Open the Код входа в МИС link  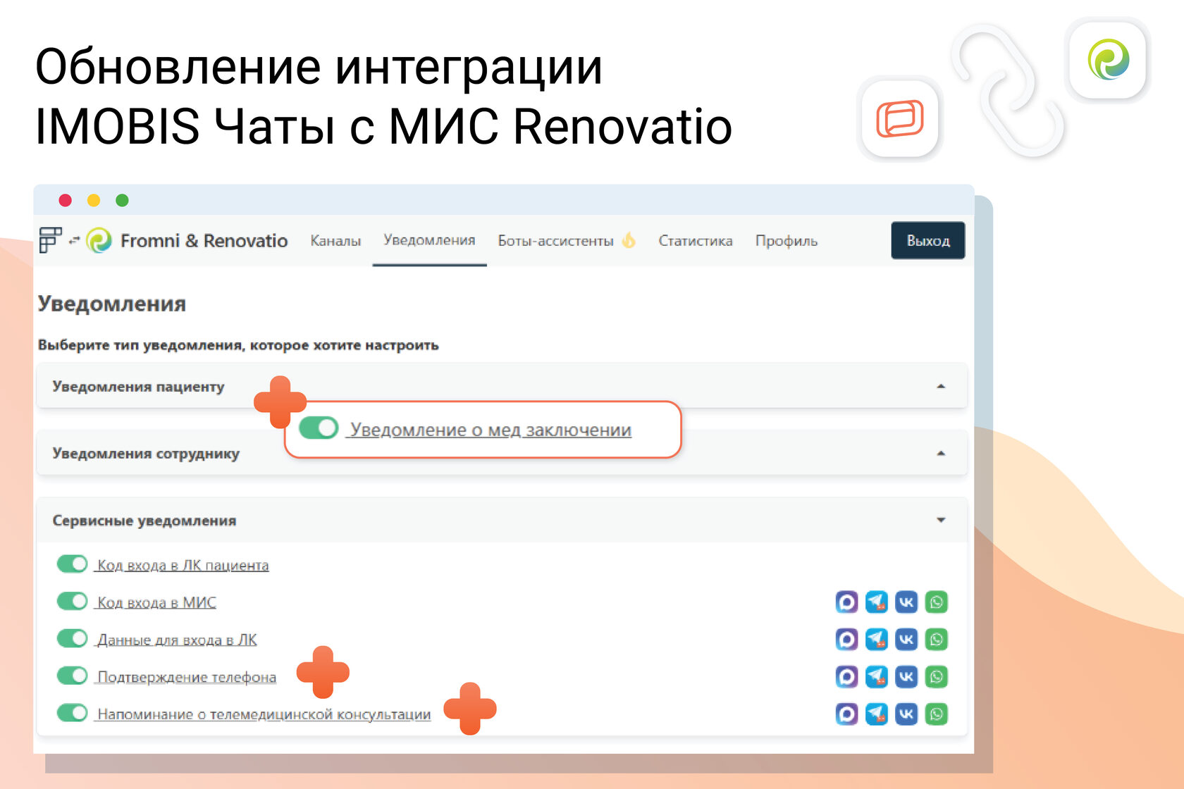[x=156, y=602]
